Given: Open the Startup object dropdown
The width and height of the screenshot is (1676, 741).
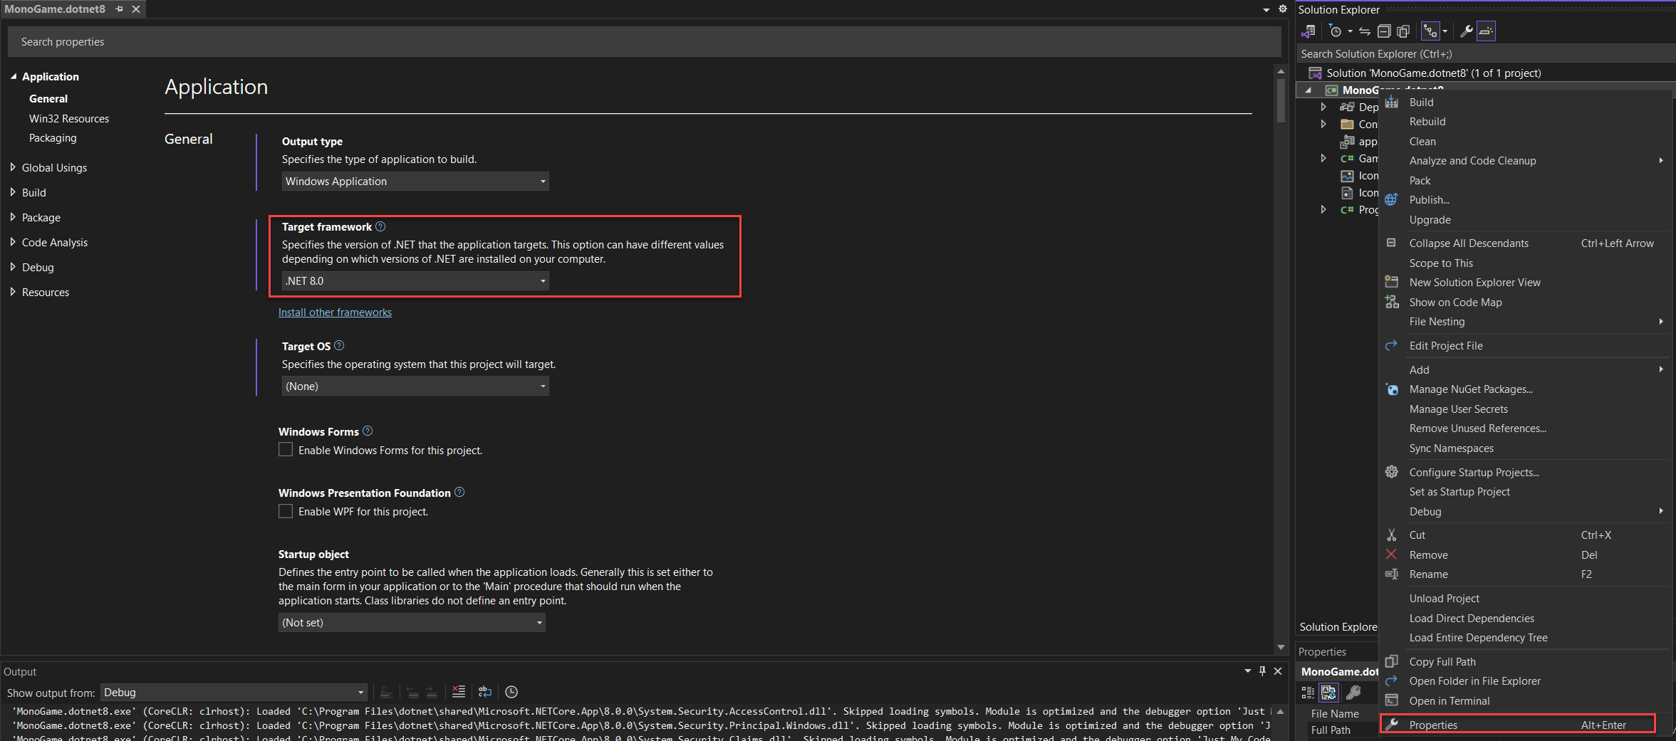Looking at the screenshot, I should [412, 623].
